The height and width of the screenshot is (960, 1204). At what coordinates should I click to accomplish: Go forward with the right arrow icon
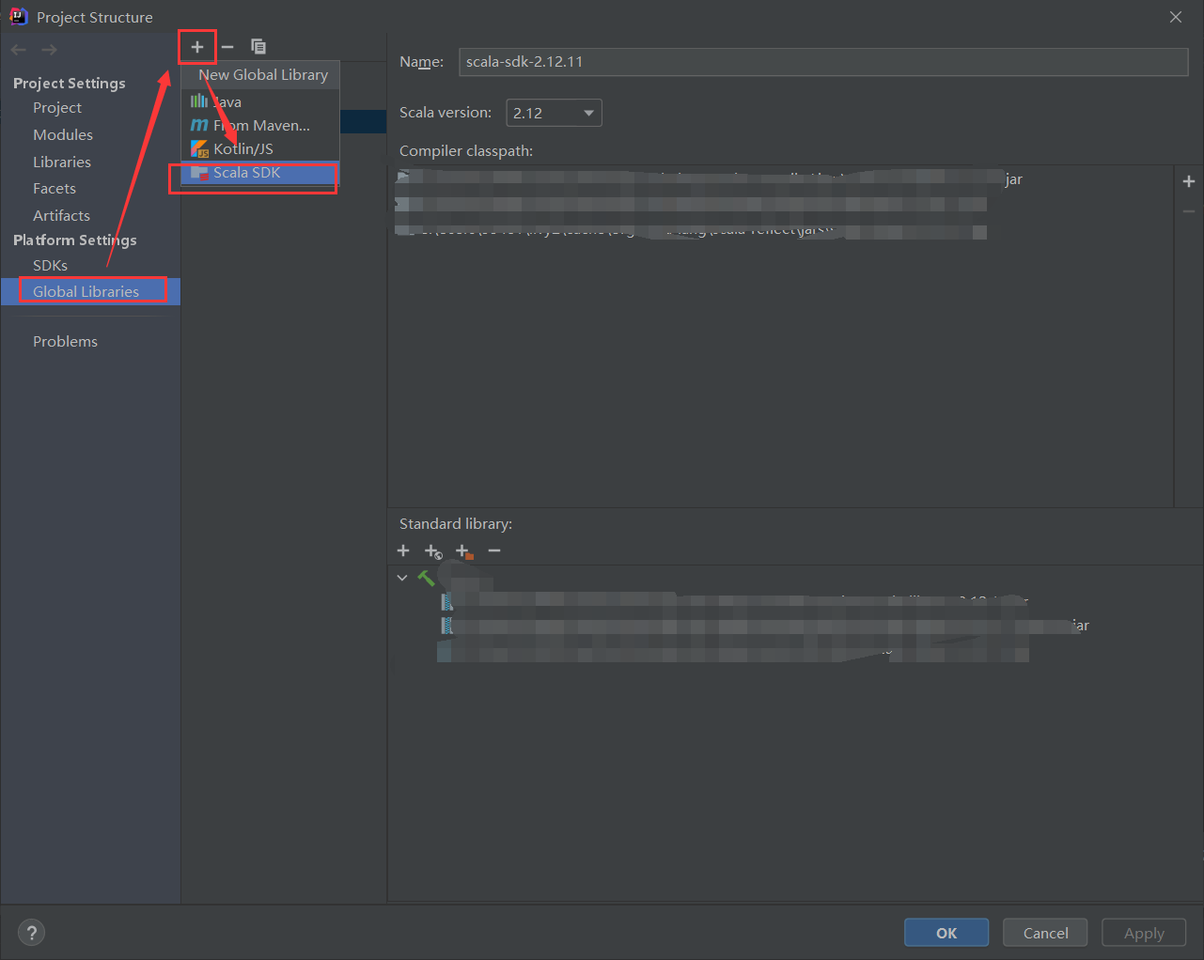coord(49,50)
